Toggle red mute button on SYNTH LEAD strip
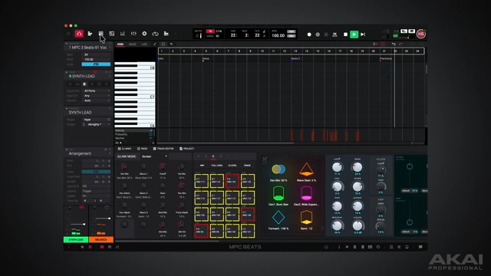Viewport: 491px width, 276px height. click(x=81, y=207)
